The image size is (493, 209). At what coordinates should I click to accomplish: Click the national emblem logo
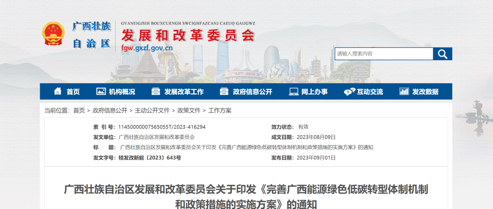click(53, 33)
